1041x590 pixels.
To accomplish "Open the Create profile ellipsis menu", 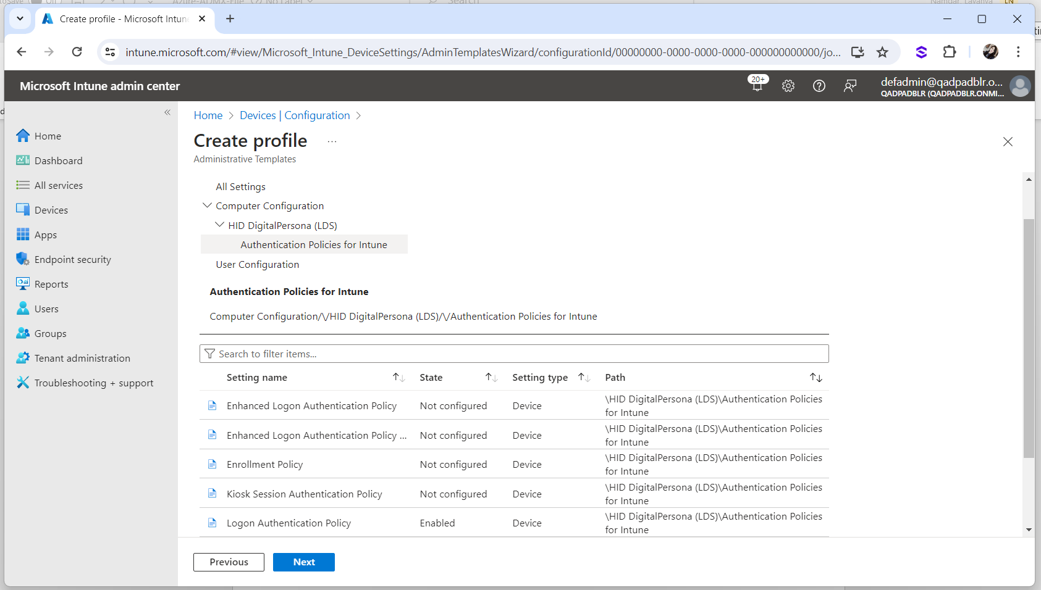I will [x=332, y=141].
